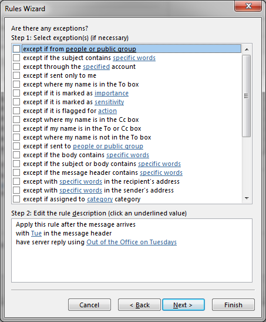Check 'except if assigned to category' box
This screenshot has height=322, width=266.
(x=16, y=199)
